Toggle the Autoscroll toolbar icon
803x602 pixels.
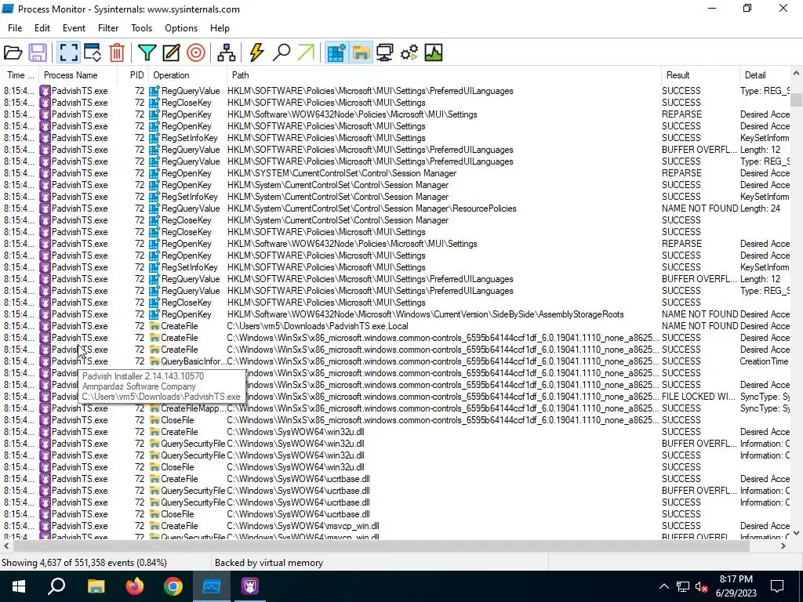[93, 53]
